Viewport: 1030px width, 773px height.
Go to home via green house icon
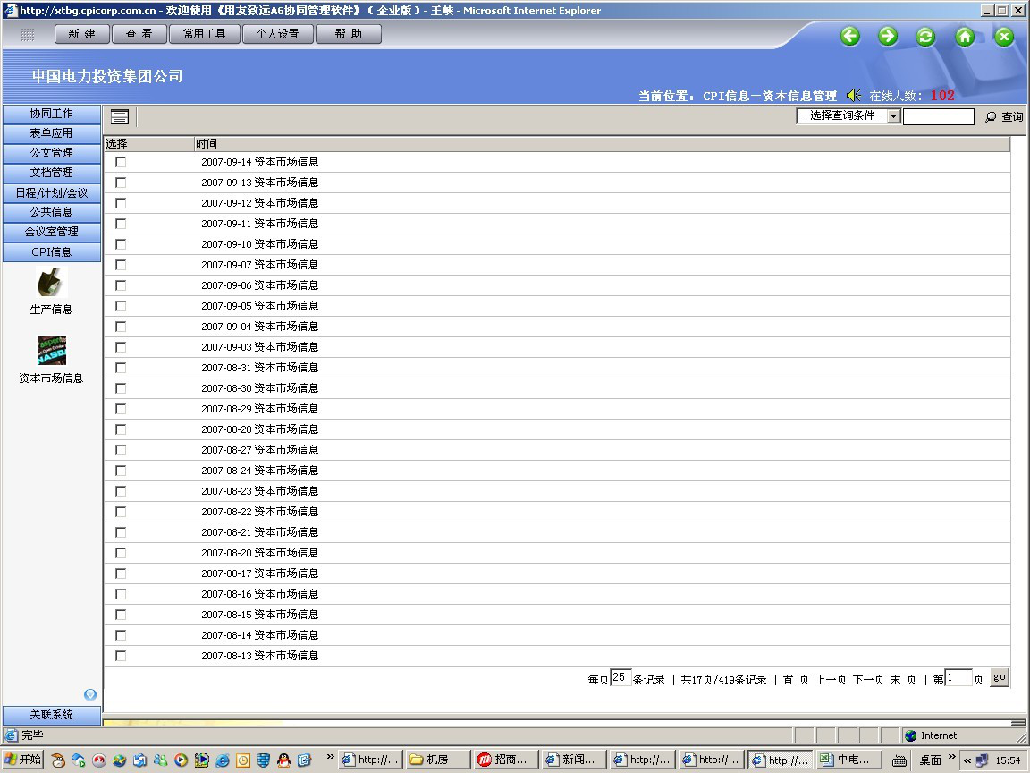965,36
